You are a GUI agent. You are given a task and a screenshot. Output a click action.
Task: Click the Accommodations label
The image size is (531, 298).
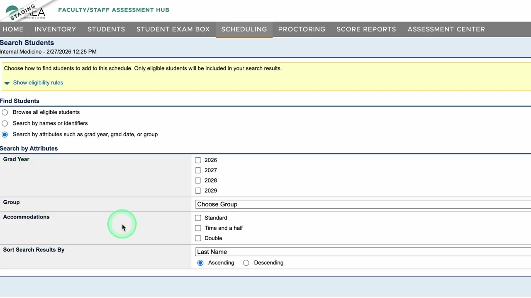pos(26,217)
